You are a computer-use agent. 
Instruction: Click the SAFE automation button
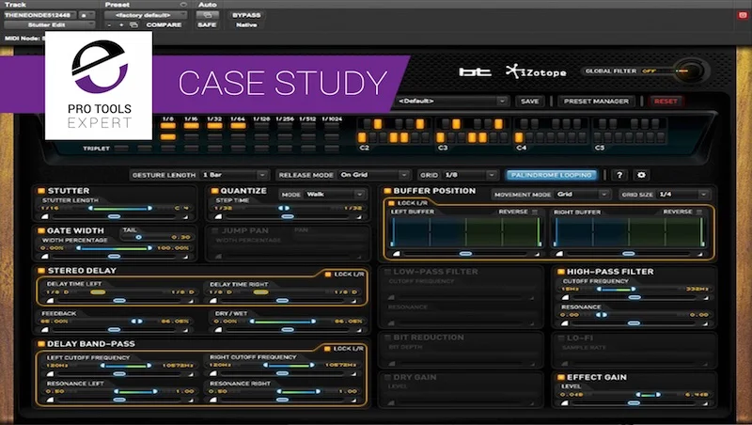tap(207, 25)
